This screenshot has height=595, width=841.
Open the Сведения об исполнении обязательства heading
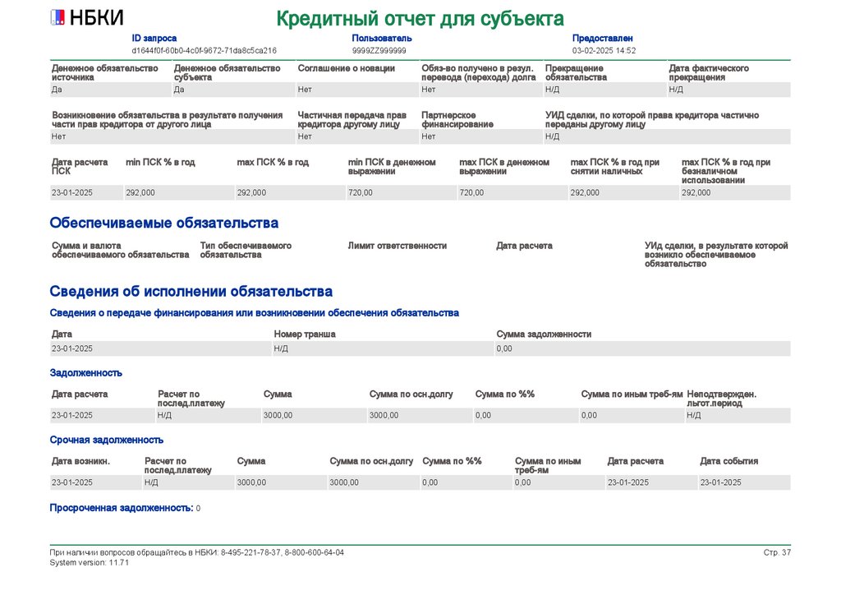pyautogui.click(x=191, y=291)
